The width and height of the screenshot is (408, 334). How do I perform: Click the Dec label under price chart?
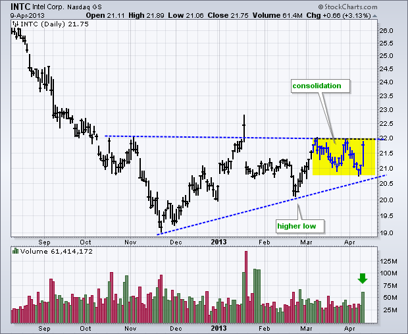[176, 242]
